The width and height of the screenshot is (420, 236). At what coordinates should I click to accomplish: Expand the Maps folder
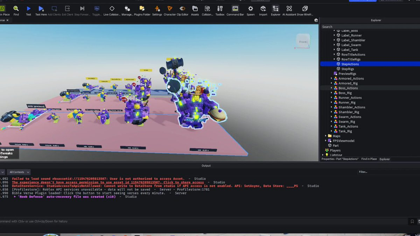click(x=325, y=136)
